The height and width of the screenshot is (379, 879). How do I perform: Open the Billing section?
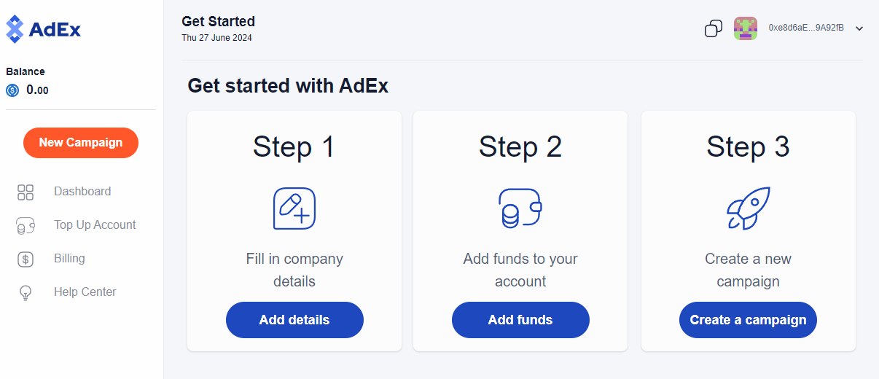click(x=69, y=259)
